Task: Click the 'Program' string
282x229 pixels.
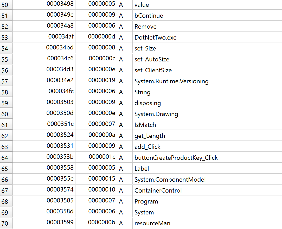Action: click(x=146, y=201)
